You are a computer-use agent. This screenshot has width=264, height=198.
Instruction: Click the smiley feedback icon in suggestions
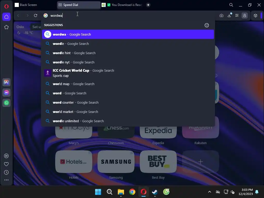(207, 25)
